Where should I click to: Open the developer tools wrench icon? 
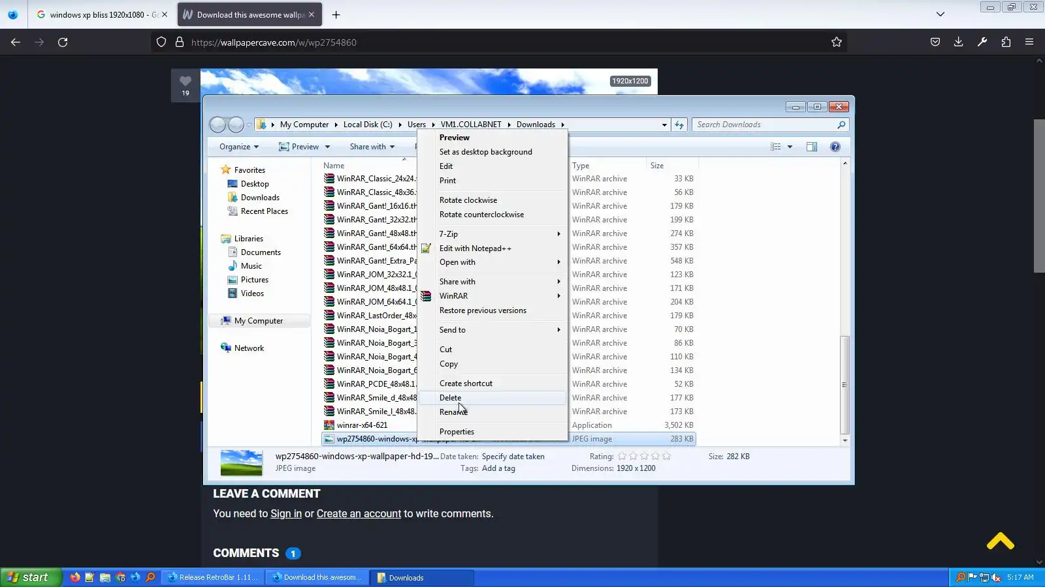pyautogui.click(x=982, y=42)
